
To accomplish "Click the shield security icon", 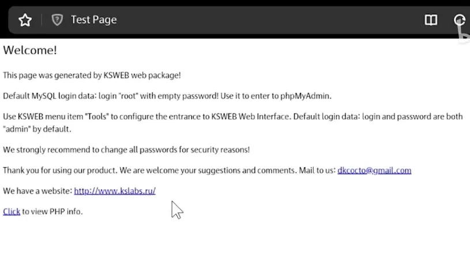I will 57,20.
